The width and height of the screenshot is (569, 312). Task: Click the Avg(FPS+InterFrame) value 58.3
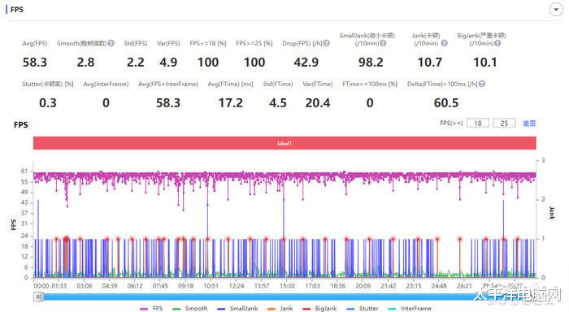pyautogui.click(x=168, y=103)
